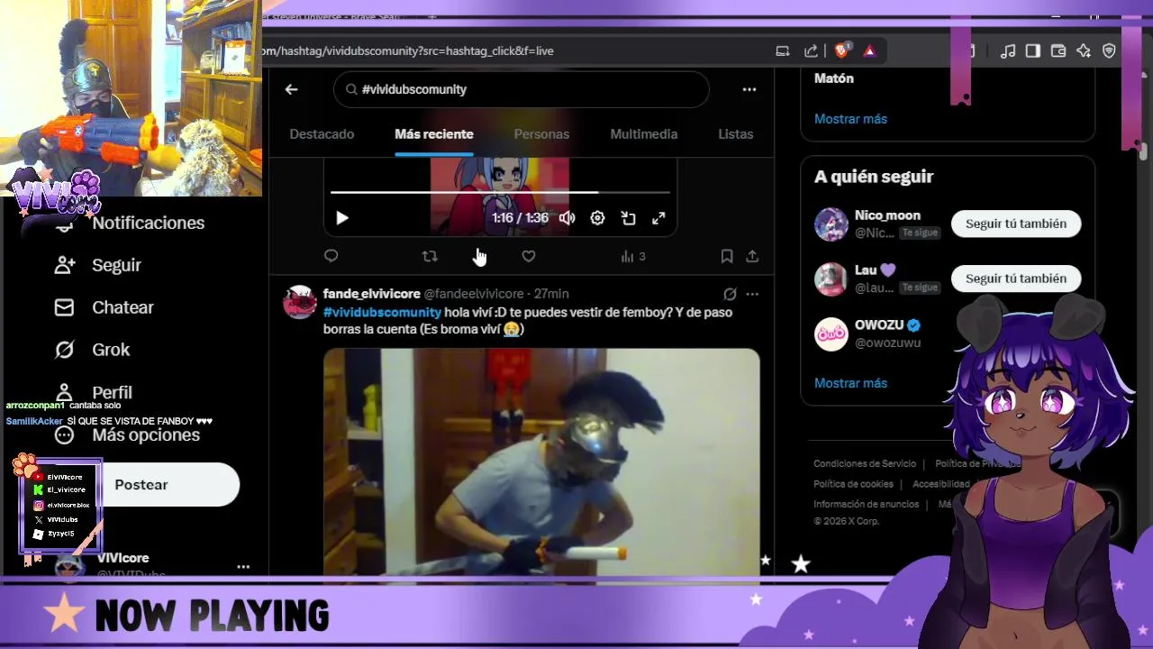Open the music note playlist icon

[1008, 51]
